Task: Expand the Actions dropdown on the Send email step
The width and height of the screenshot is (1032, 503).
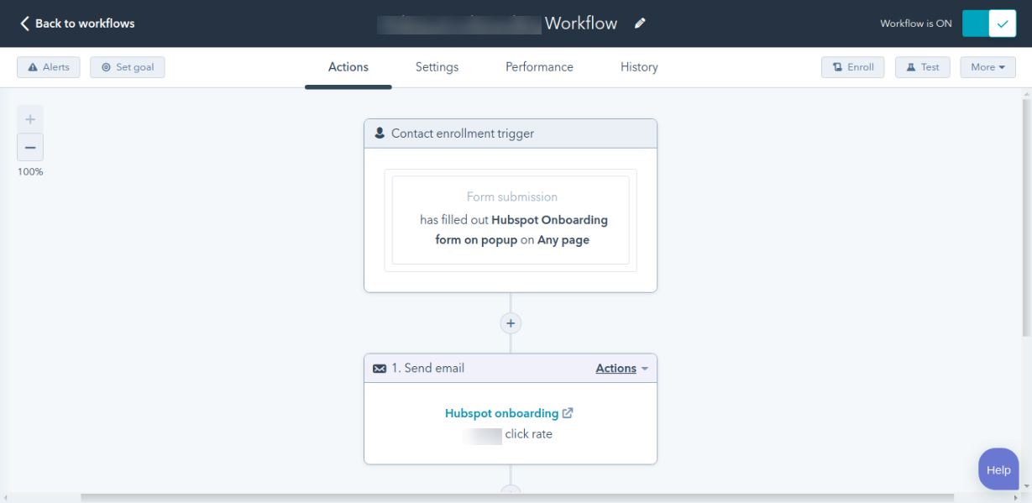Action: pos(621,368)
